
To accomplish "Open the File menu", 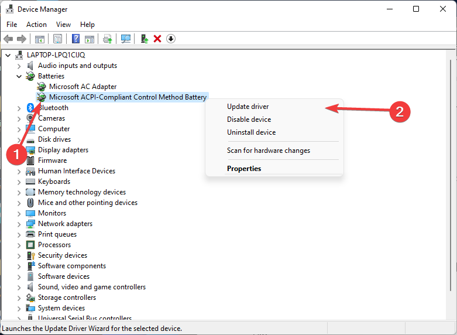I will pyautogui.click(x=12, y=25).
